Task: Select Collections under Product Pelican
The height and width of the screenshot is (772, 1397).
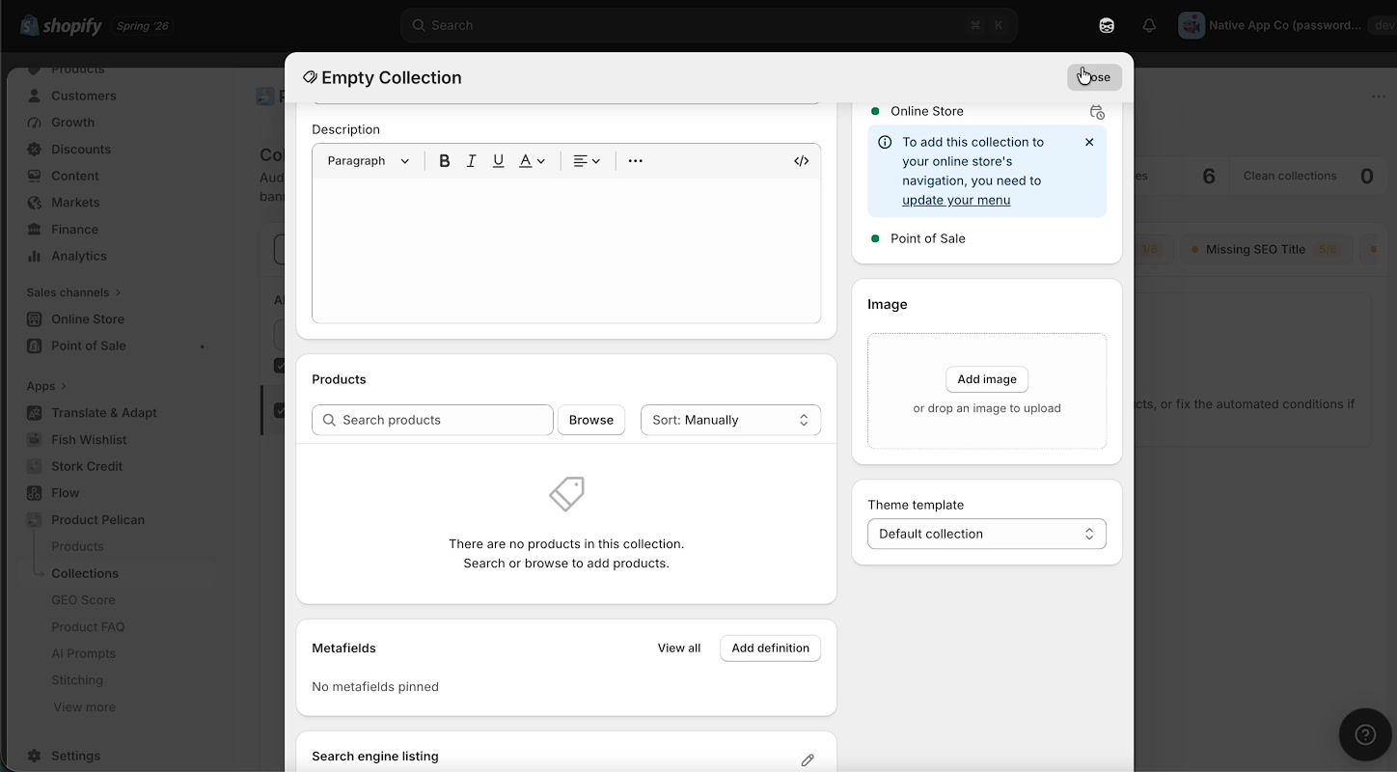Action: click(x=85, y=573)
